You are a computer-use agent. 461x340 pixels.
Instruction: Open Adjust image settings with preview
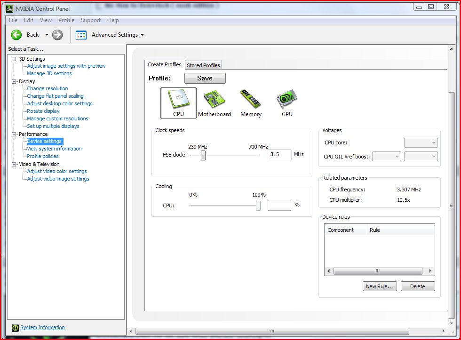66,66
